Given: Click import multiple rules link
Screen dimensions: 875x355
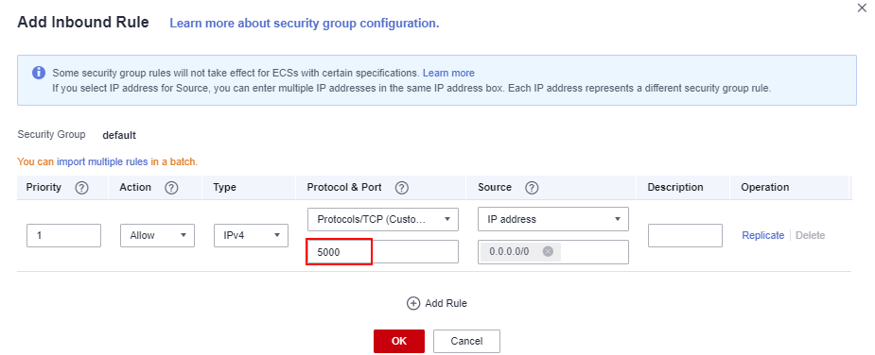Looking at the screenshot, I should pos(103,162).
